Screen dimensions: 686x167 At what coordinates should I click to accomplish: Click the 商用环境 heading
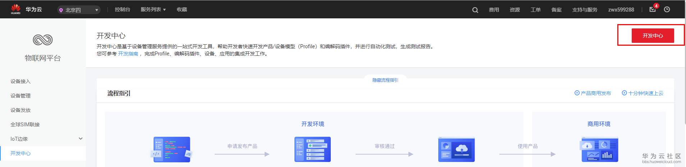coord(599,124)
